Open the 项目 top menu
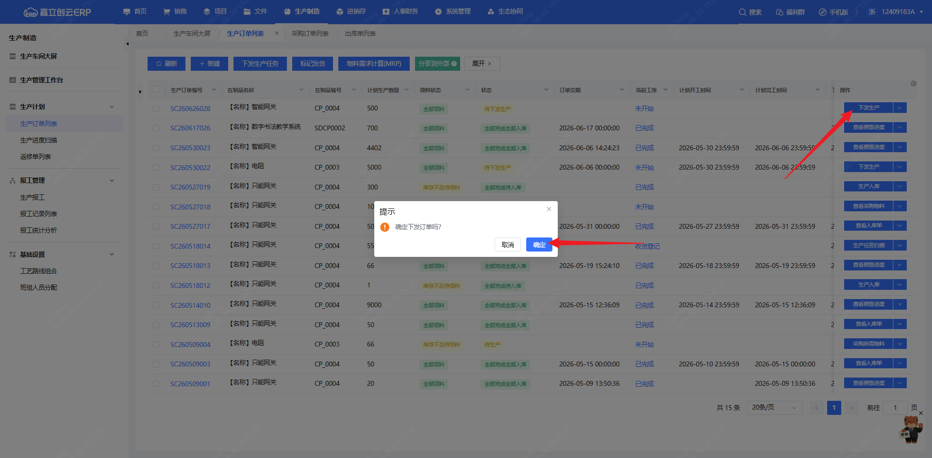The height and width of the screenshot is (458, 932). pos(215,11)
